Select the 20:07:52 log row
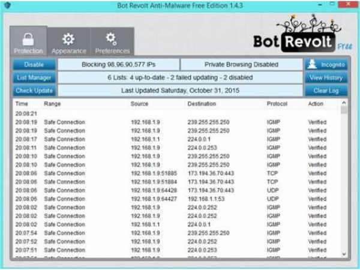This screenshot has height=270, width=360. pyautogui.click(x=177, y=242)
